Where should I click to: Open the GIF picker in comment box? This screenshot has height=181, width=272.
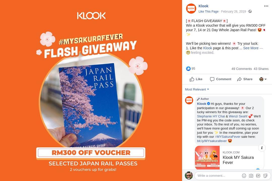pos(258,176)
